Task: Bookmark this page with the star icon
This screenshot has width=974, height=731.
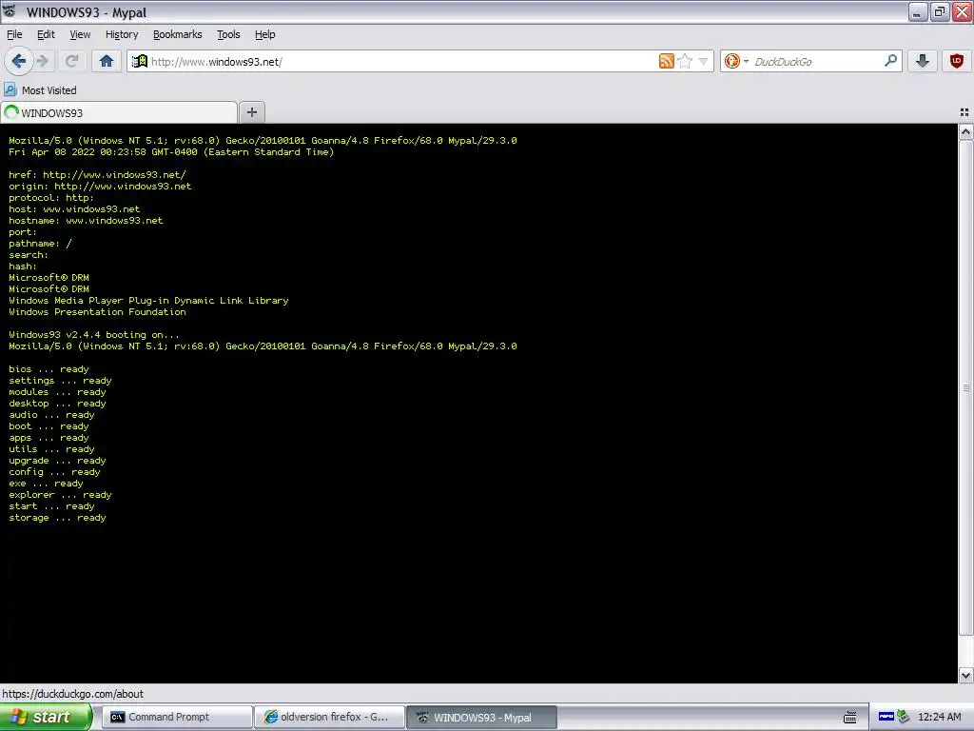Action: [685, 61]
